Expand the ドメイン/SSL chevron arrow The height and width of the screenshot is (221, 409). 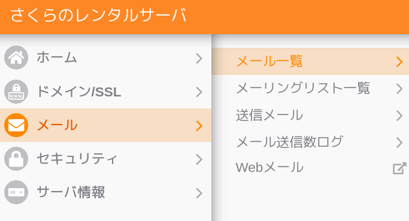(199, 92)
